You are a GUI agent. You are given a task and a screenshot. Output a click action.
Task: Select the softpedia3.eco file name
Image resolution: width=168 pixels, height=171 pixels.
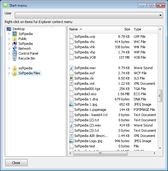85,94
